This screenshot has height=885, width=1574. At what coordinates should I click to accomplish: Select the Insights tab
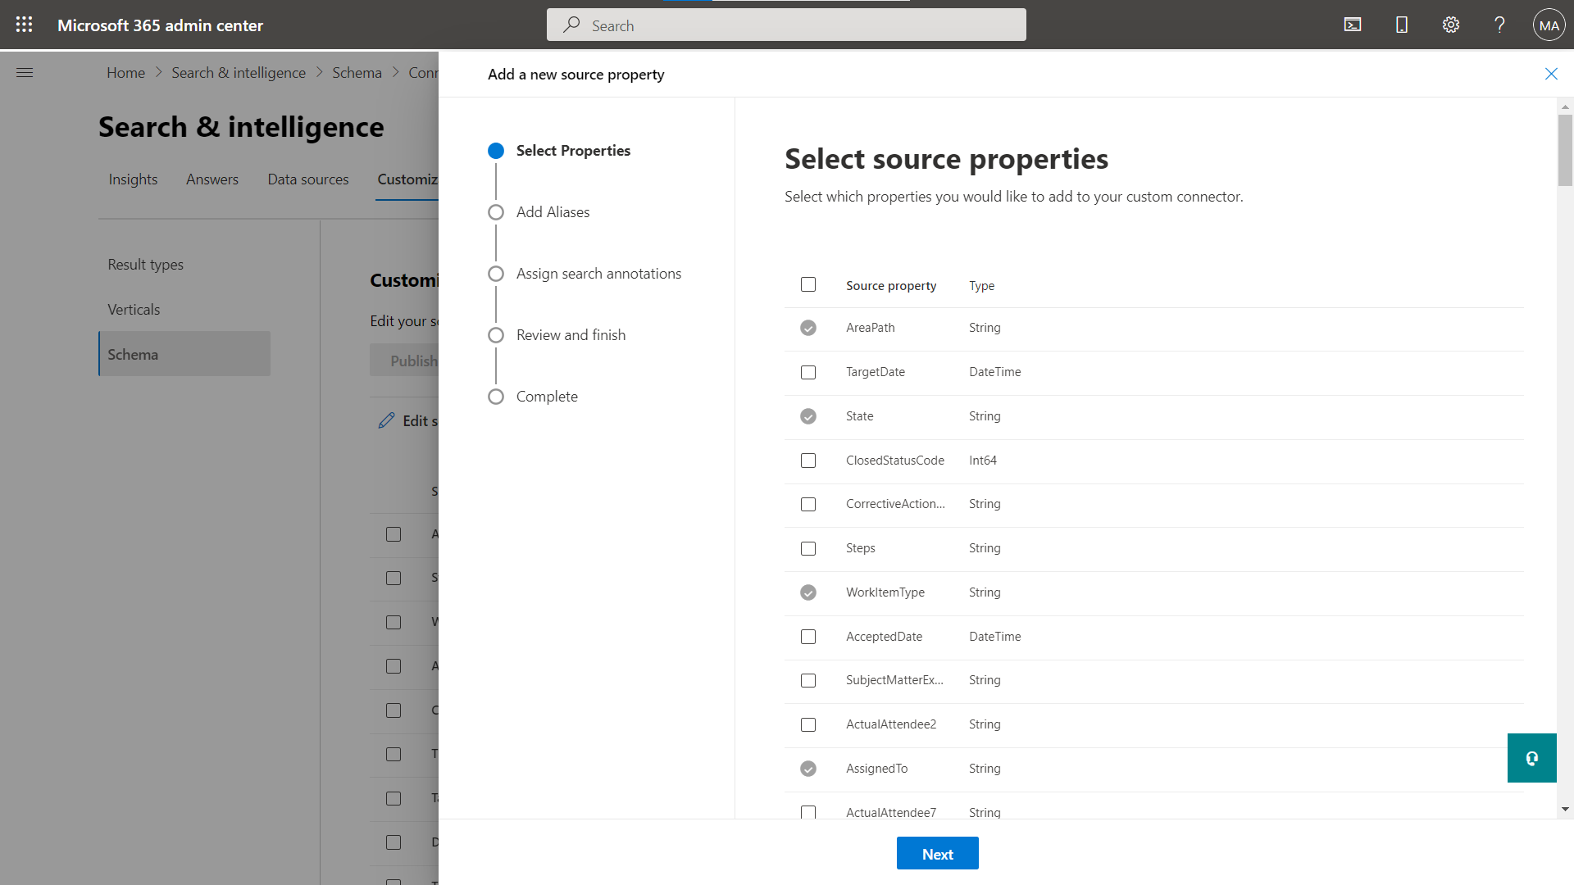click(133, 179)
